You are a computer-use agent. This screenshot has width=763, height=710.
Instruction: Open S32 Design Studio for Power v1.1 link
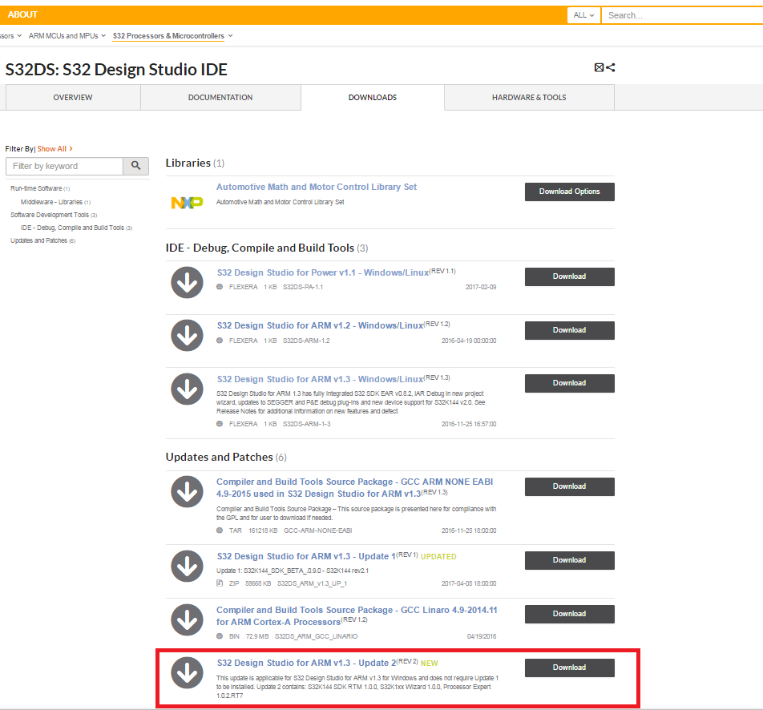(323, 272)
